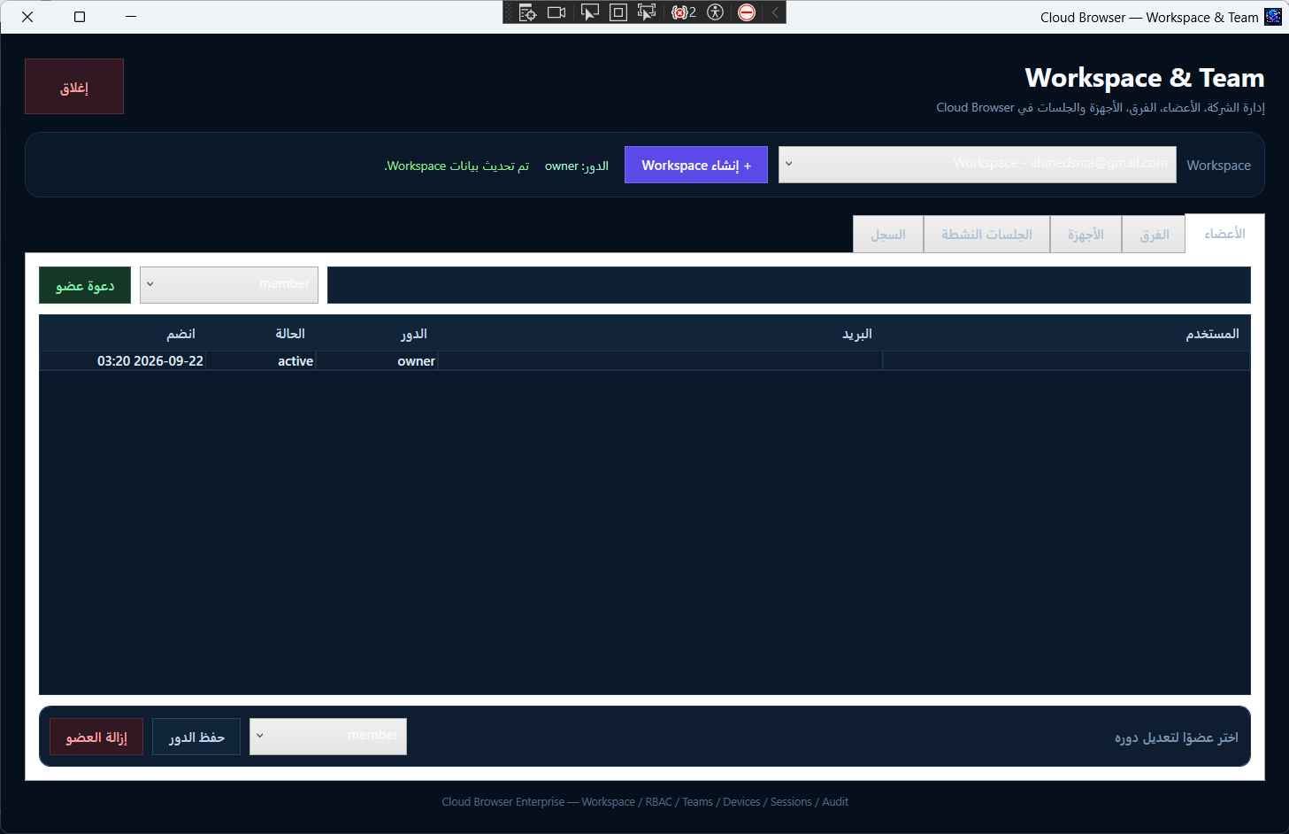Switch to the الأعضاء tab
The image size is (1289, 834).
pyautogui.click(x=1224, y=233)
